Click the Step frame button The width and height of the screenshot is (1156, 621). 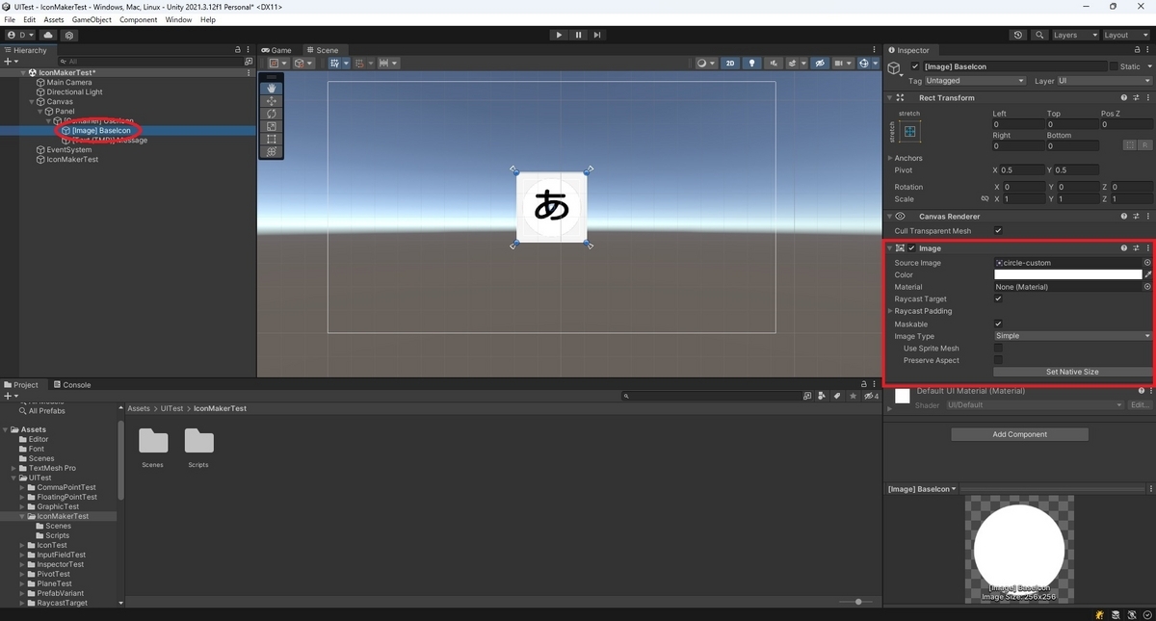pyautogui.click(x=597, y=35)
